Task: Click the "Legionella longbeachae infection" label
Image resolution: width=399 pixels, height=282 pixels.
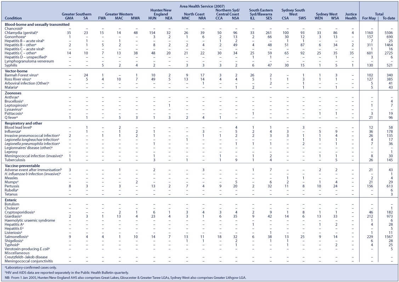Action: pos(32,140)
